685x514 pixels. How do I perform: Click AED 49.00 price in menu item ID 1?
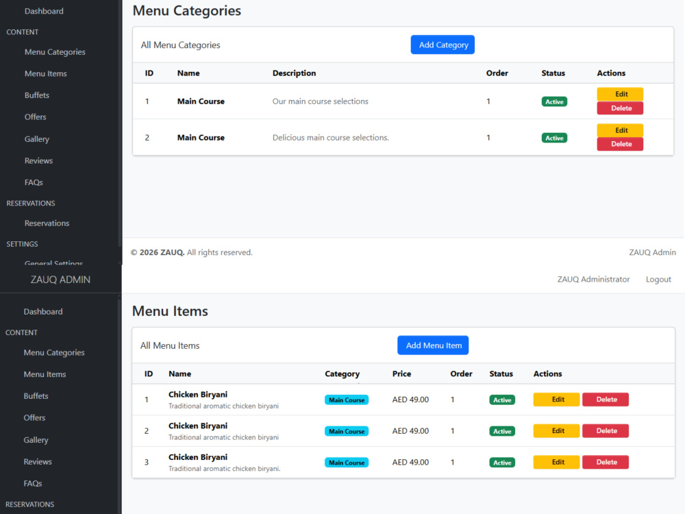[410, 400]
